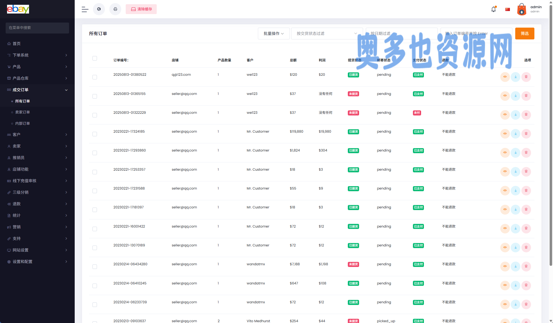Tick checkbox for order 20230221-17324185

[x=95, y=134]
